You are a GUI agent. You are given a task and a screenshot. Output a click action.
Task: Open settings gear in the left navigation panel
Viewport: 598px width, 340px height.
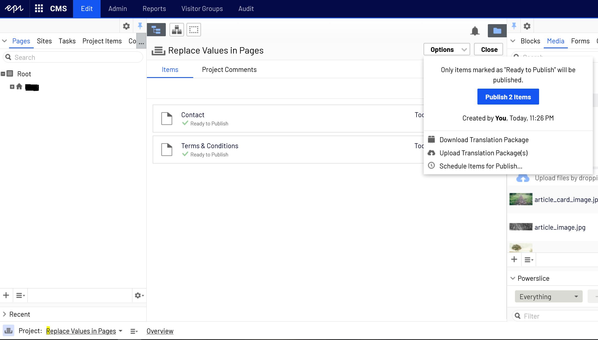click(x=126, y=26)
